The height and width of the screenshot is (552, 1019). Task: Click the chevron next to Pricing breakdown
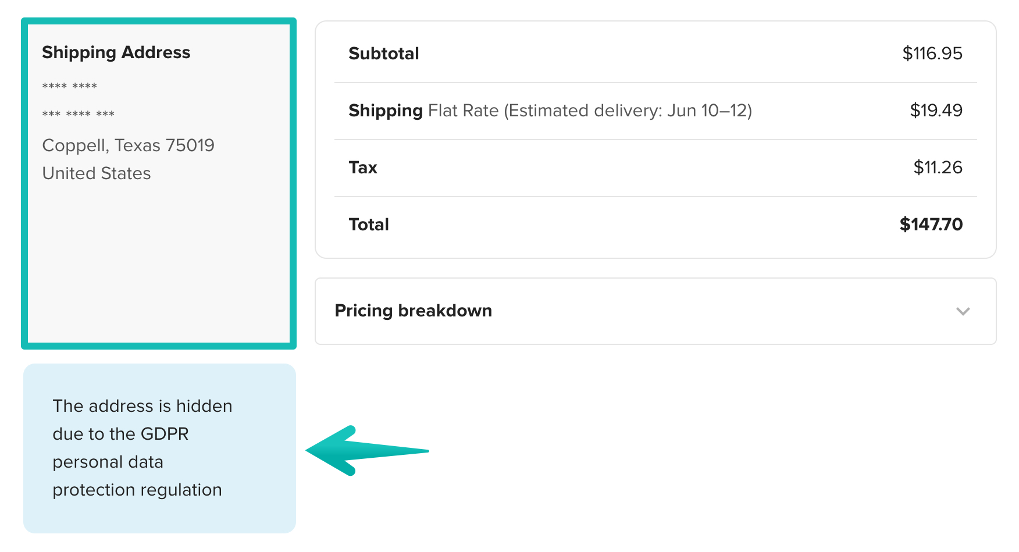(963, 312)
